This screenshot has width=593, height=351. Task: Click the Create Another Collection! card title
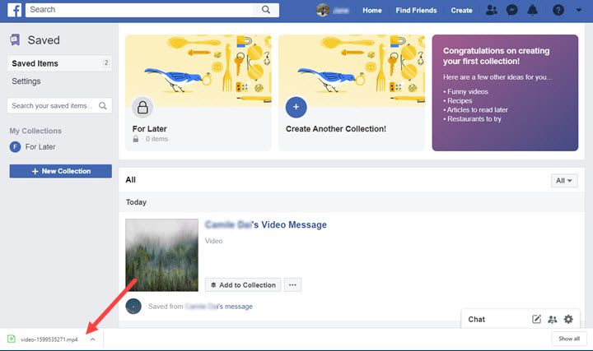tap(336, 129)
